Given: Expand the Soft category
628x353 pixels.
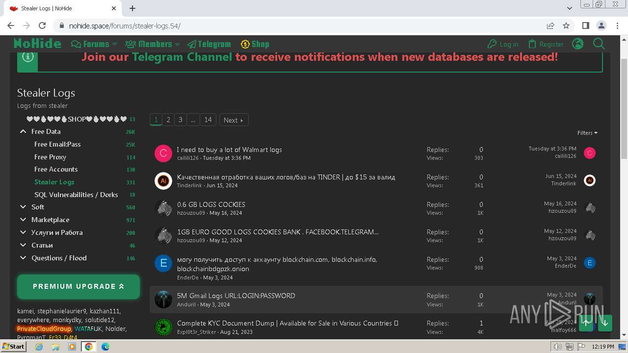Looking at the screenshot, I should tap(23, 207).
